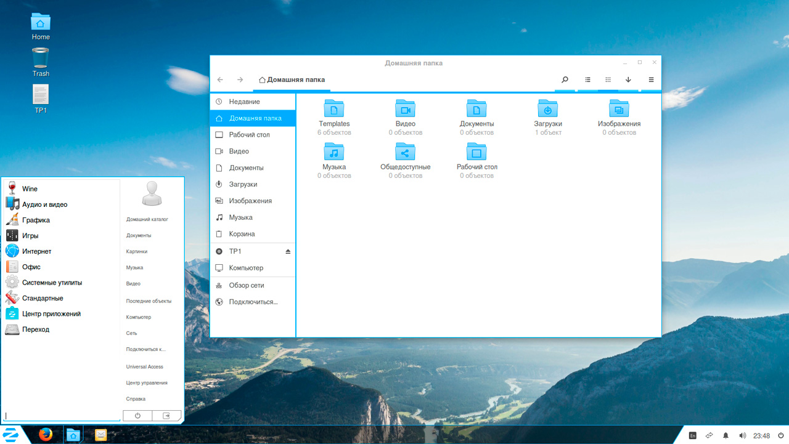The width and height of the screenshot is (789, 444).
Task: Open the Общедоступные shared folder
Action: tap(405, 152)
